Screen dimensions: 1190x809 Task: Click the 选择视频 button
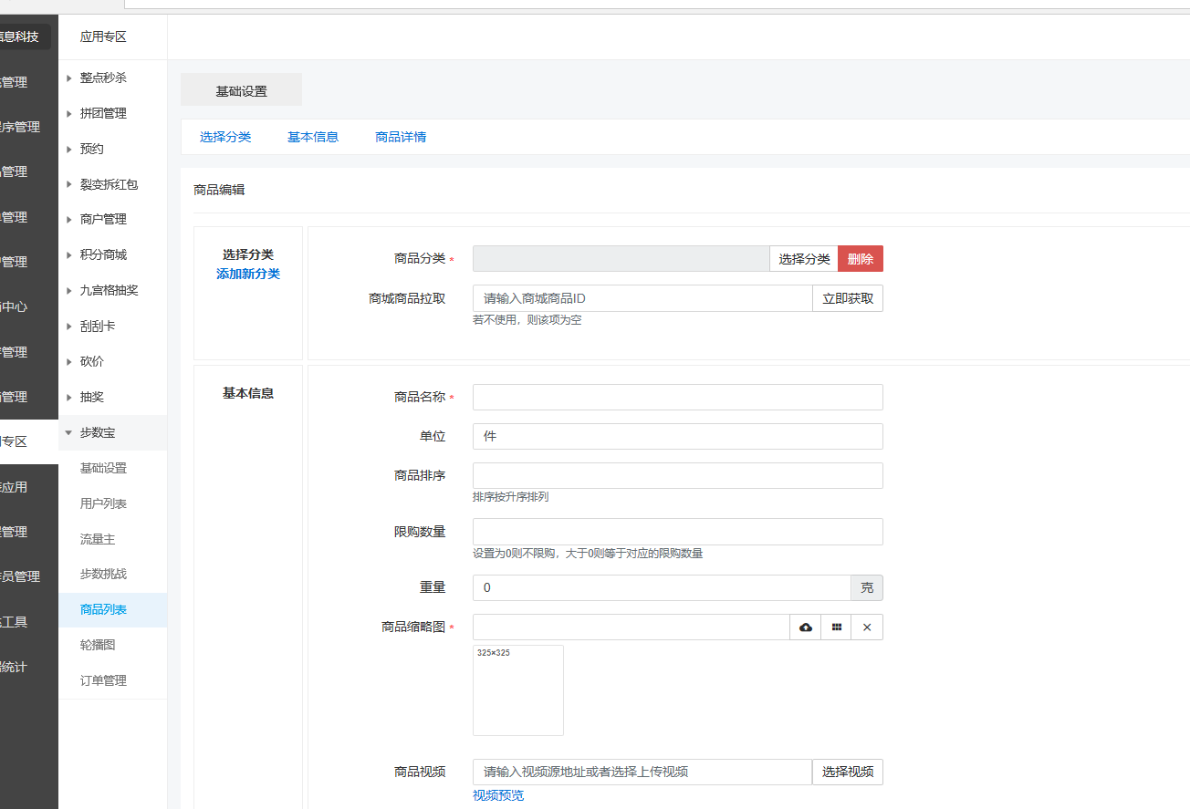848,772
